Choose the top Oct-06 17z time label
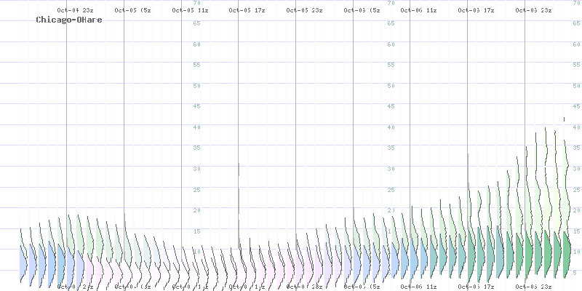 click(477, 10)
